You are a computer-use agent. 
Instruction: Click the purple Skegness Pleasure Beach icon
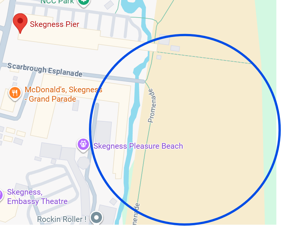coord(83,145)
